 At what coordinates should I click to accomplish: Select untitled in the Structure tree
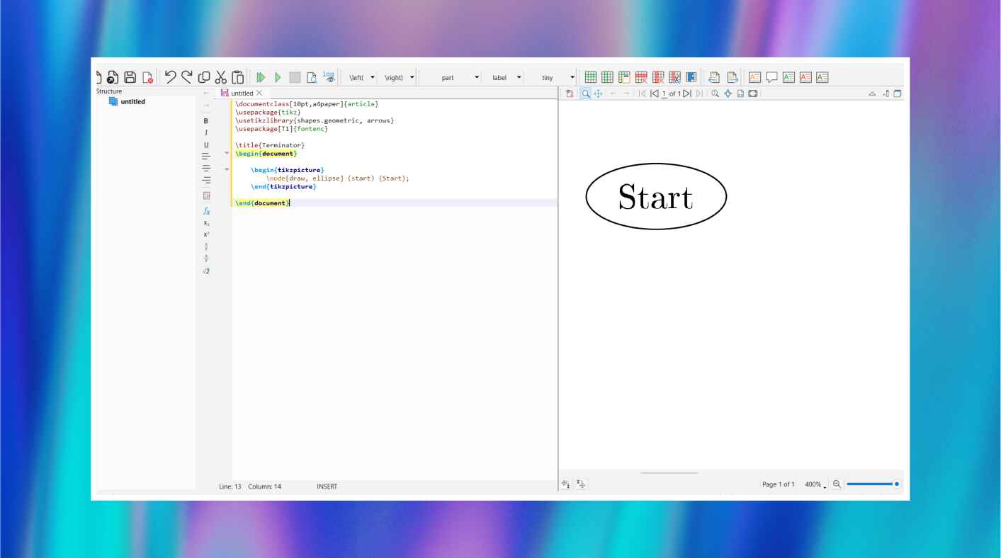point(132,101)
